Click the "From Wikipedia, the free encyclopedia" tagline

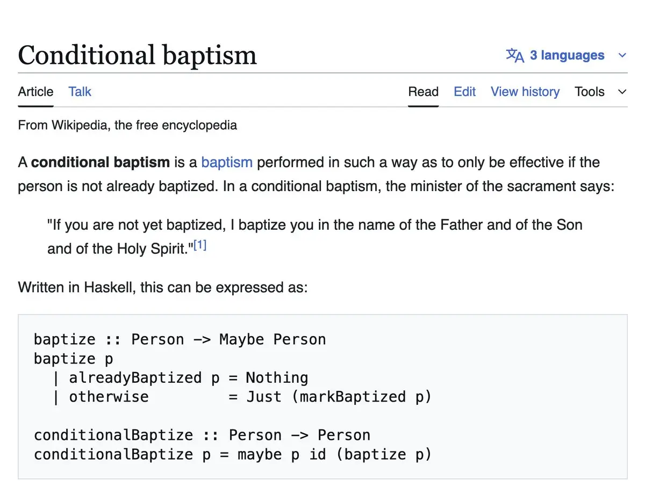click(127, 125)
